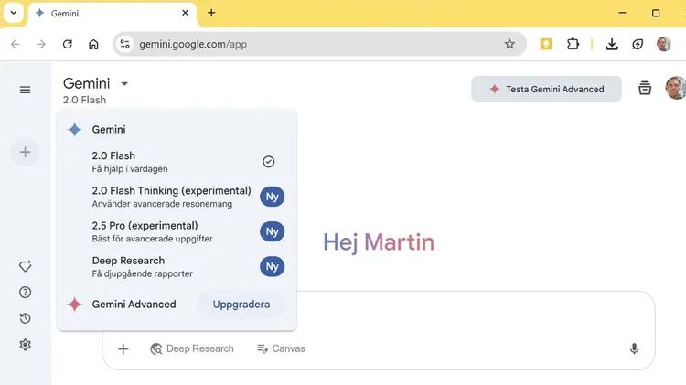The width and height of the screenshot is (686, 385).
Task: Click the temporary chat icon beside avatar
Action: (645, 88)
